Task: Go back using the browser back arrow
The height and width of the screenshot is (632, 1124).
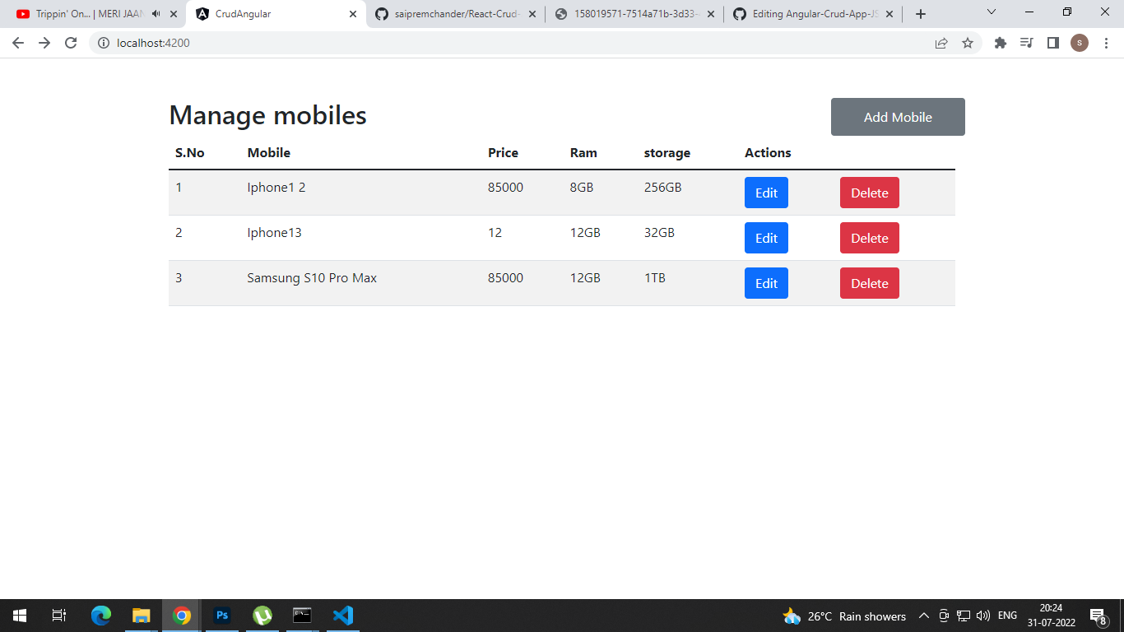Action: tap(18, 43)
